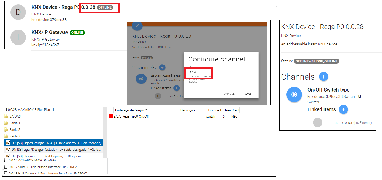Cancel the Configure channel dialog

coord(229,94)
